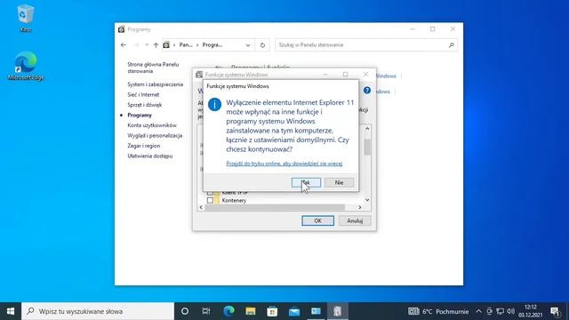Maximize the Programy window
This screenshot has height=320, width=569.
(x=433, y=29)
